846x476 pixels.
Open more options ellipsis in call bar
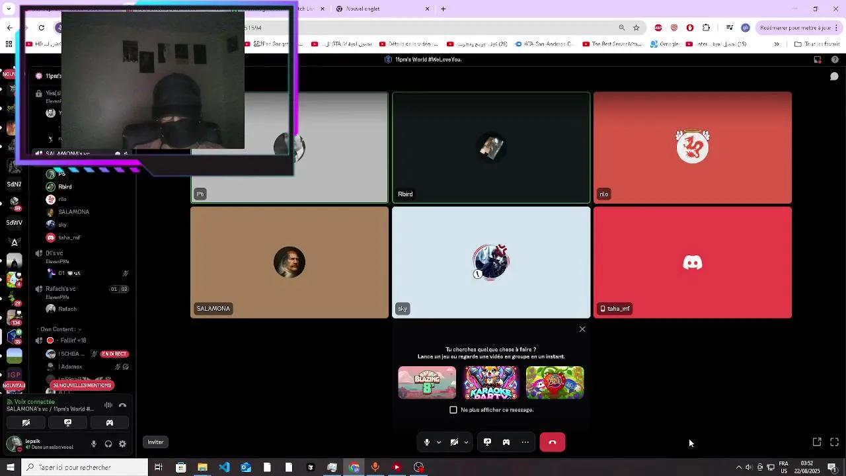(525, 442)
